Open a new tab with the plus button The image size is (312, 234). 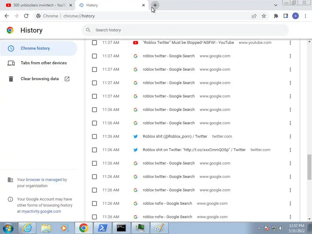coord(155,5)
